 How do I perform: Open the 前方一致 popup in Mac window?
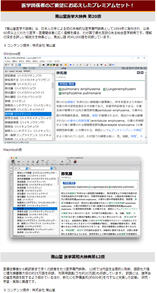pos(21,168)
